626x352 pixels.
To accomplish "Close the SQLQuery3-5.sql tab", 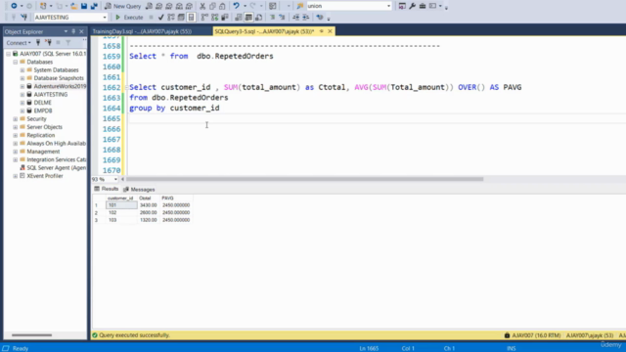I will (x=330, y=31).
